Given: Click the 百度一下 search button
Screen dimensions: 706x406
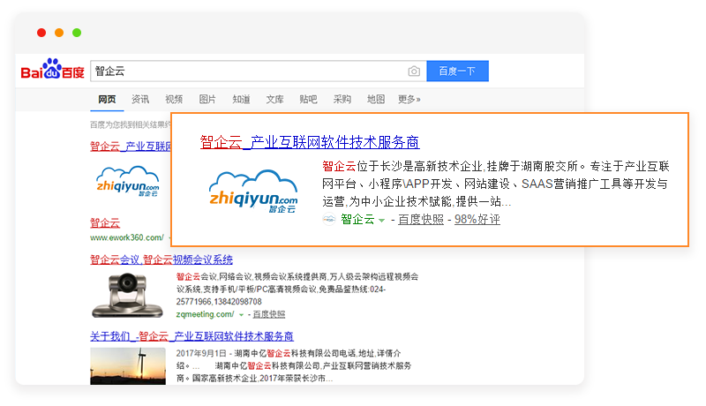Looking at the screenshot, I should pyautogui.click(x=457, y=71).
